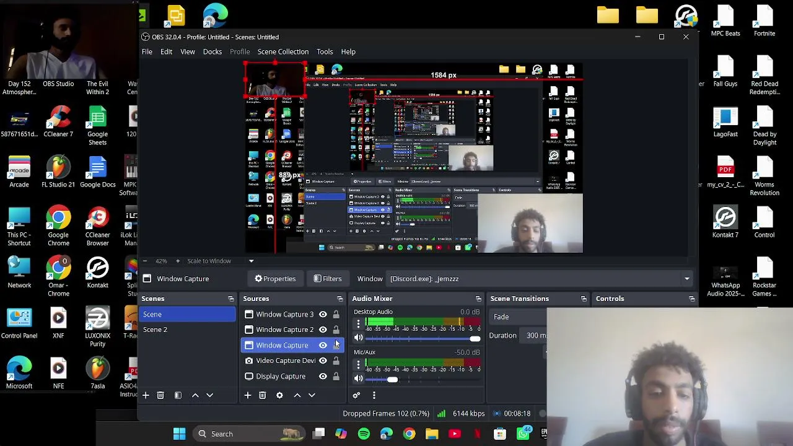Open Spotify from the taskbar
793x446 pixels.
[x=364, y=434]
